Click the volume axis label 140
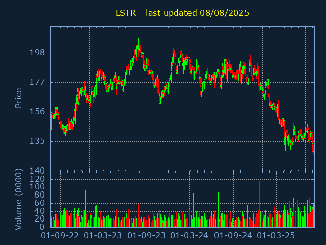The width and height of the screenshot is (326, 245). [37, 171]
